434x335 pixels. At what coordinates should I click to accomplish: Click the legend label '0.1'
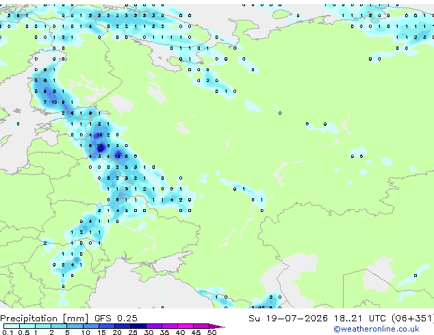point(8,332)
